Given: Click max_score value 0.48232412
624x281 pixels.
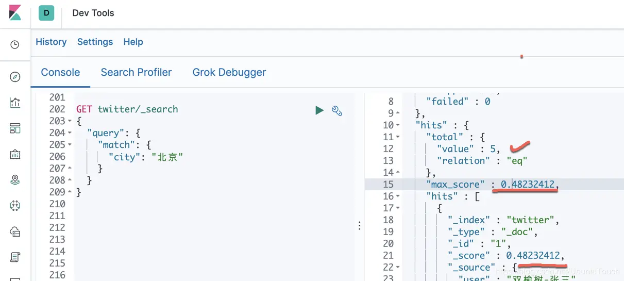Looking at the screenshot, I should pos(528,185).
